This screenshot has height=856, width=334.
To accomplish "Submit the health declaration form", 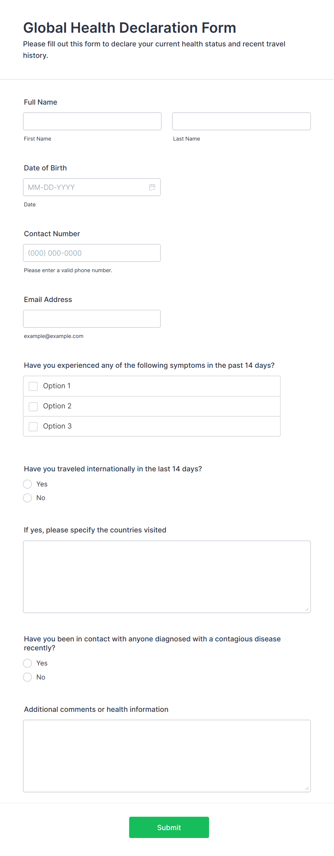I will [169, 827].
